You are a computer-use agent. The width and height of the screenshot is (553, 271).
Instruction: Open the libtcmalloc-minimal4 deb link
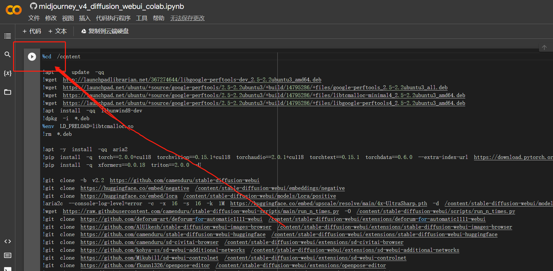point(264,95)
